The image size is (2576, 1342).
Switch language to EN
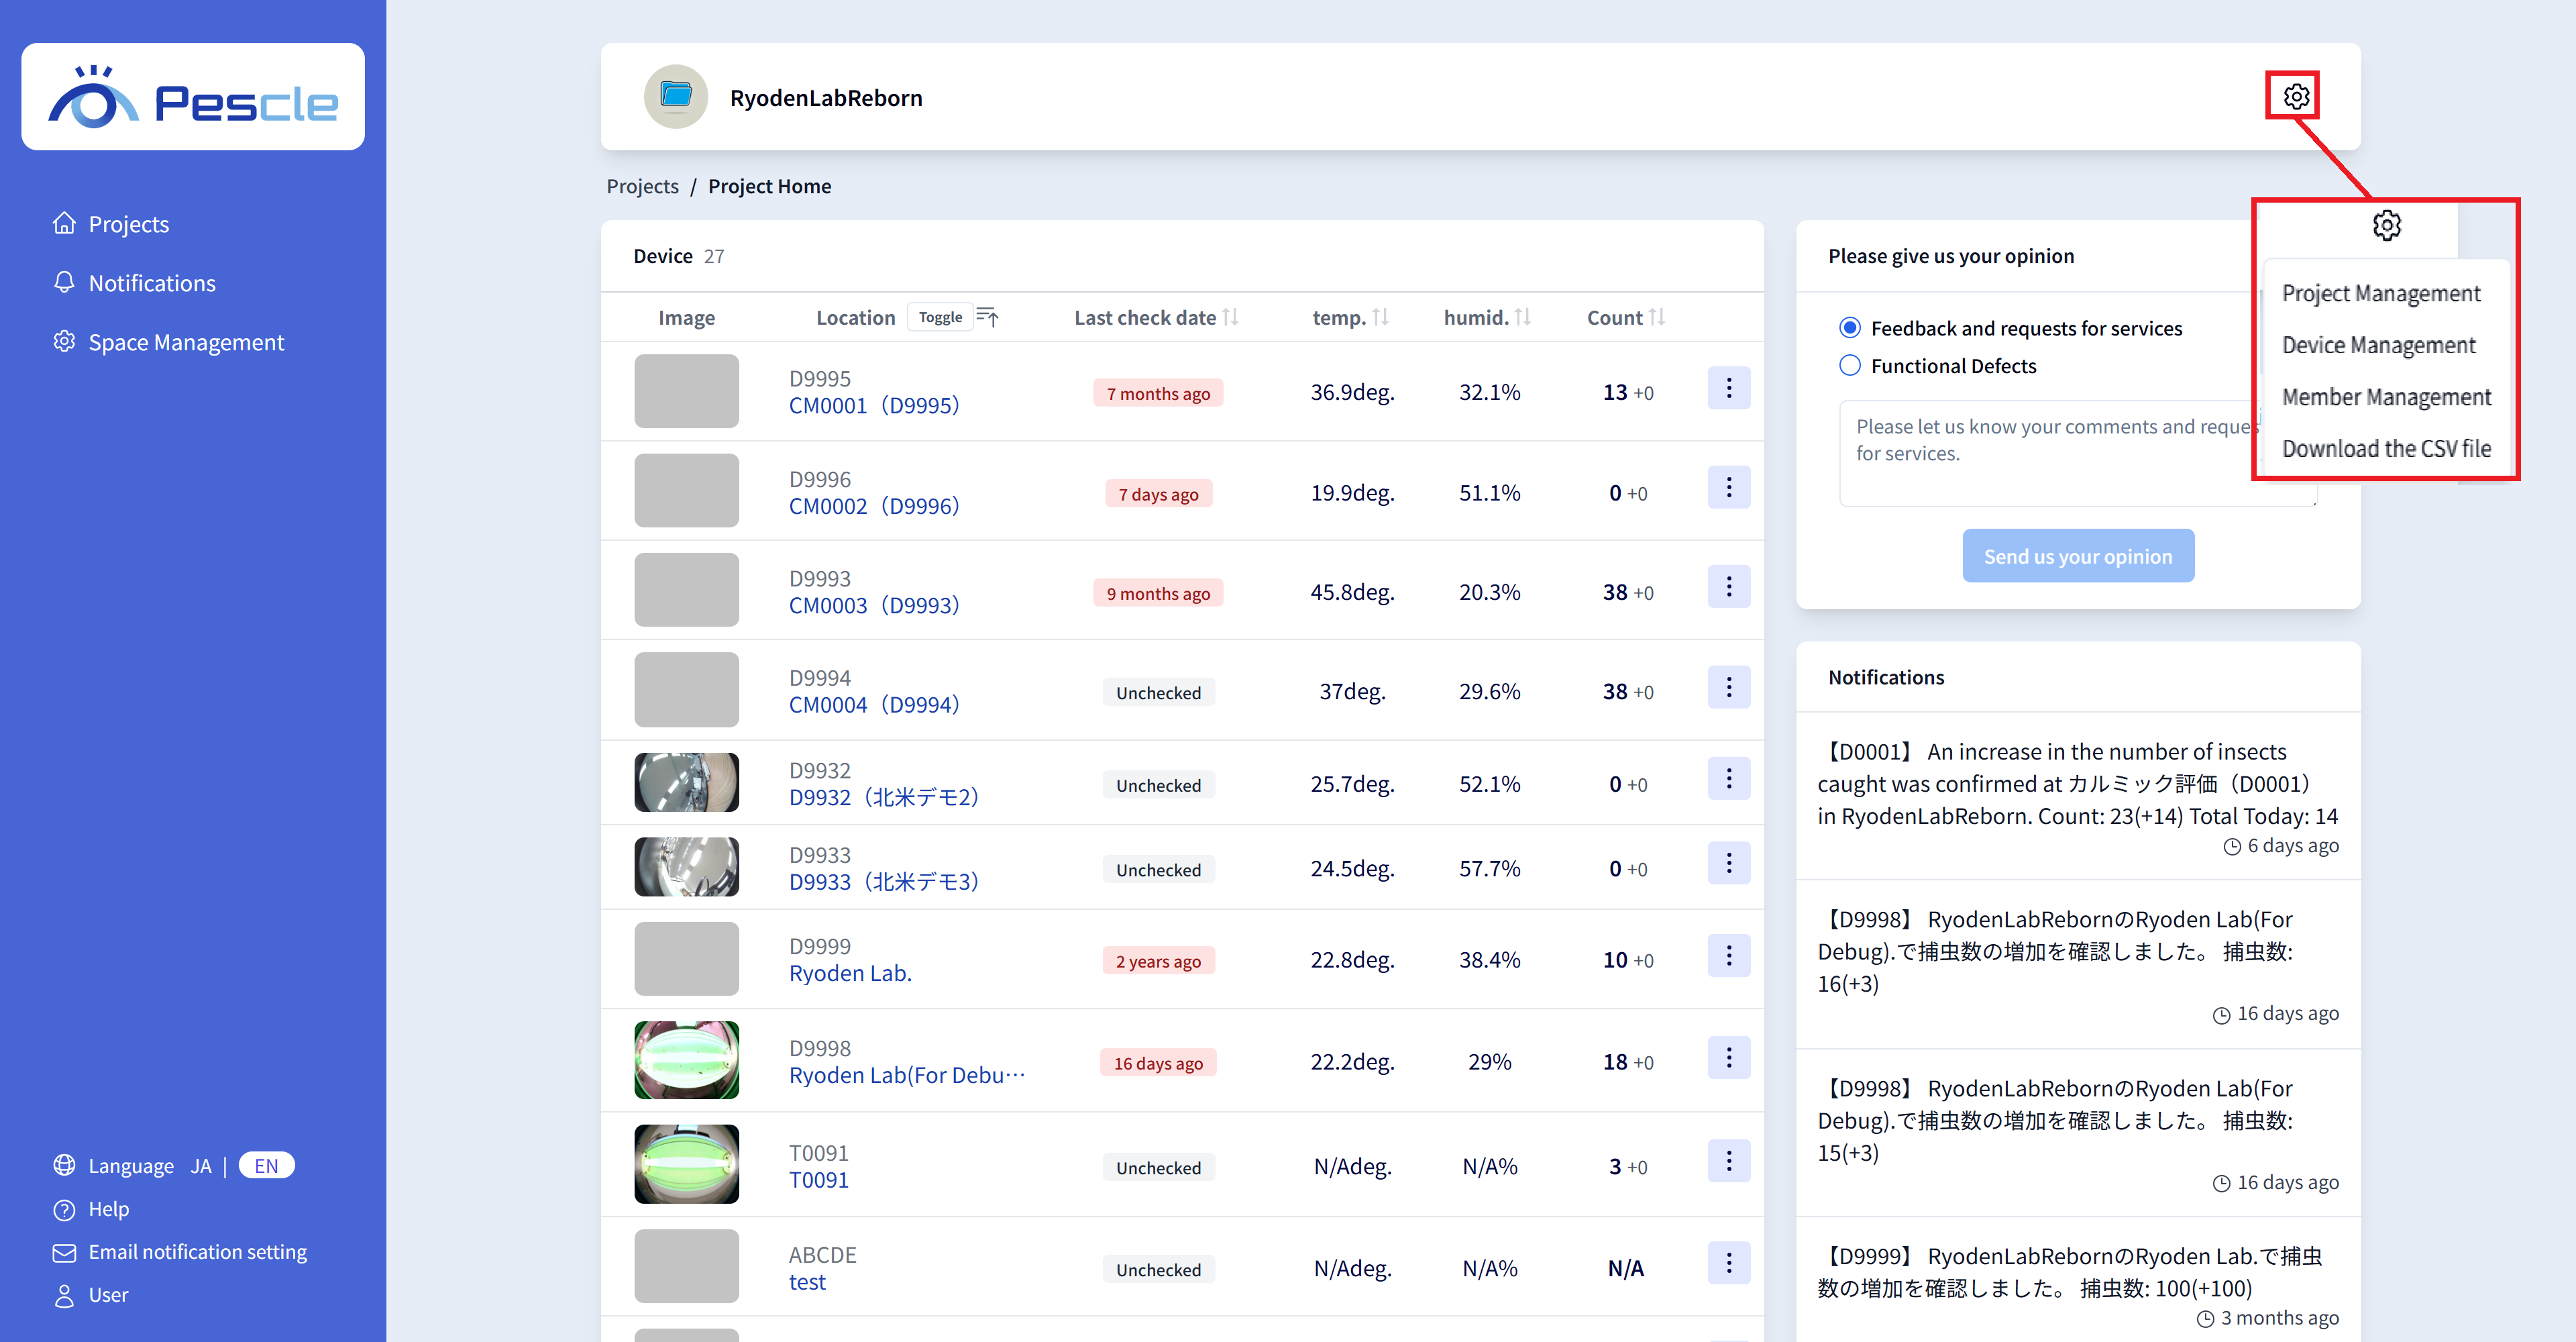point(266,1166)
